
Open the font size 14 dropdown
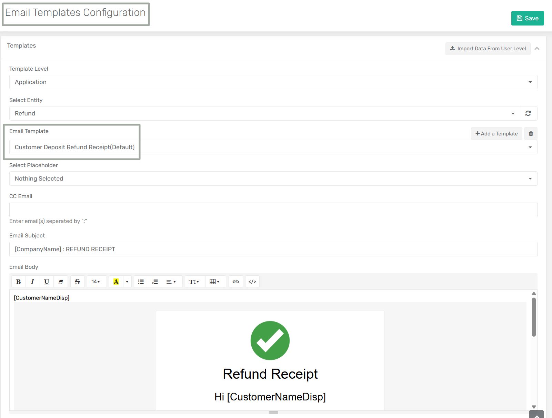click(96, 282)
